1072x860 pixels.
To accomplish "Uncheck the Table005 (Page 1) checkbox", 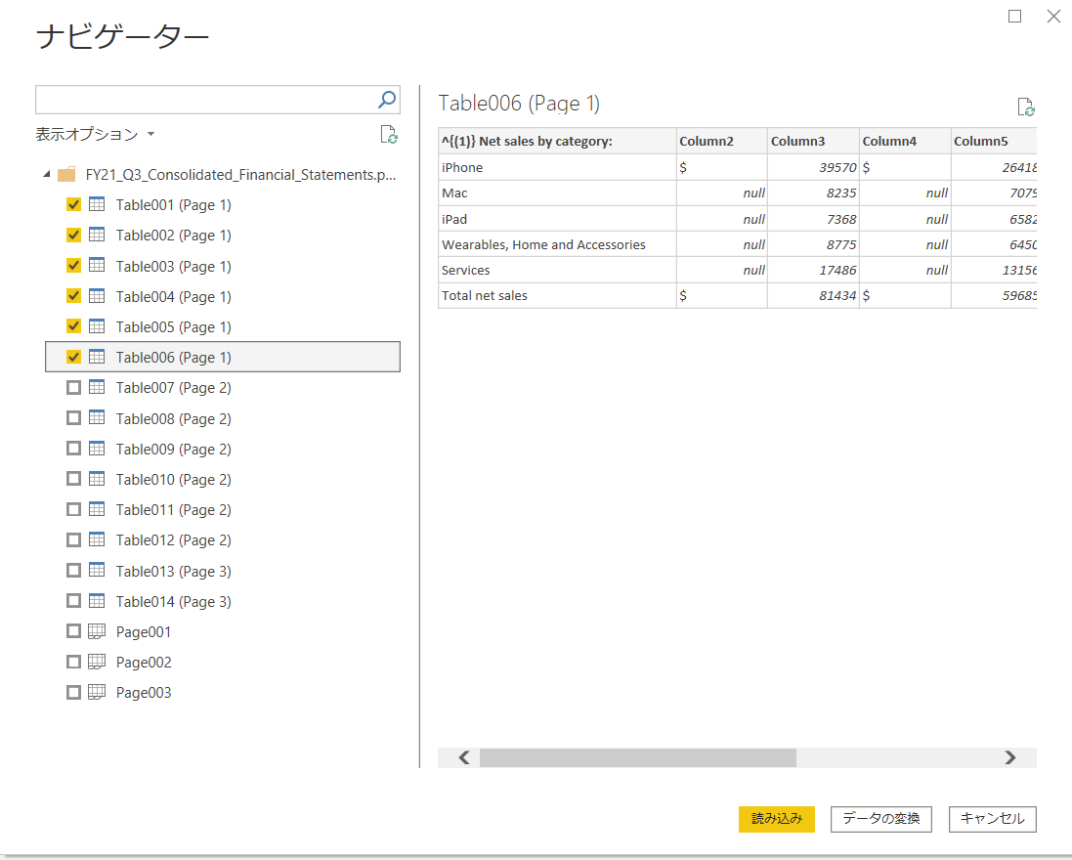I will (x=74, y=326).
